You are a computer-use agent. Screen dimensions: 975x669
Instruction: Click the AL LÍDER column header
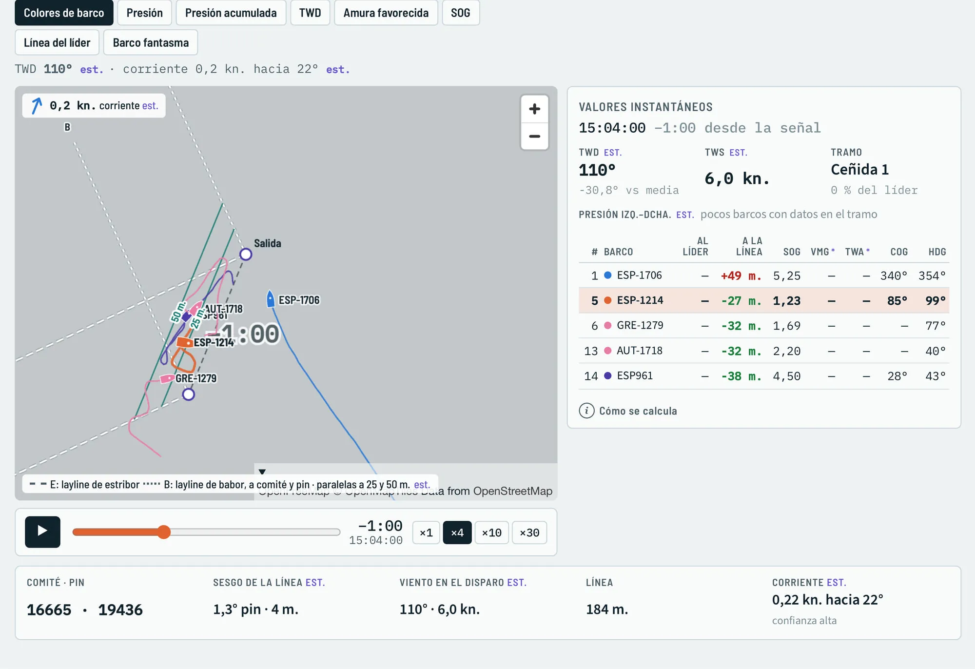[695, 246]
